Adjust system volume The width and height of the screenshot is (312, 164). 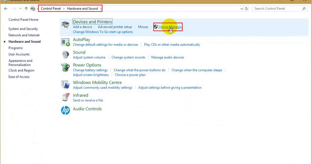(89, 58)
